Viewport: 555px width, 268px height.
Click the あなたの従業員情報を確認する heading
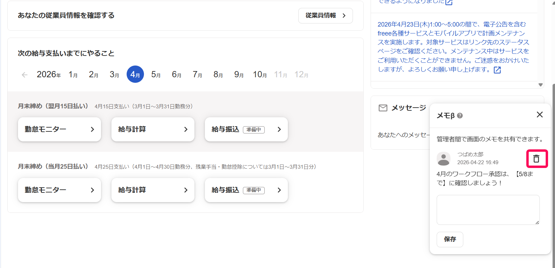tap(66, 16)
